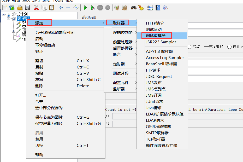Viewport: 243px width, 162px height.
Task: Click the blue minus Collapse All icon
Action: click(x=68, y=8)
